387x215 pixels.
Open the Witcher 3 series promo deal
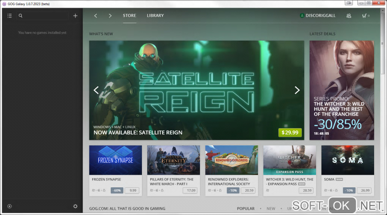(342, 90)
